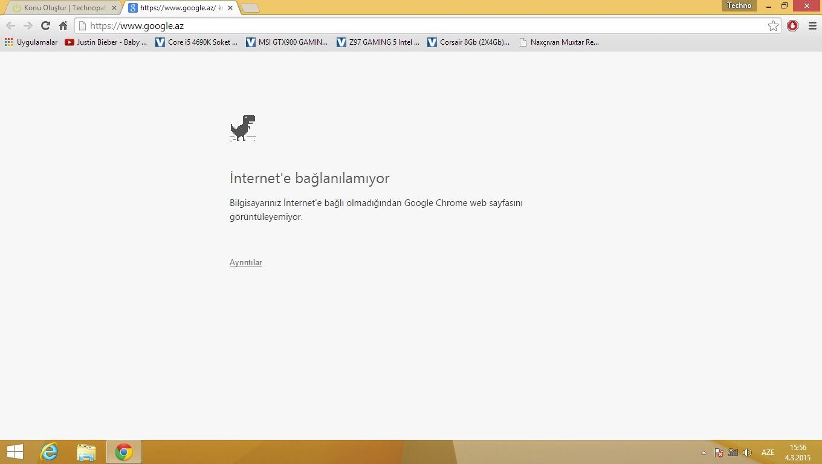Image resolution: width=822 pixels, height=464 pixels.
Task: Open the volume speaker tray icon
Action: pos(747,453)
